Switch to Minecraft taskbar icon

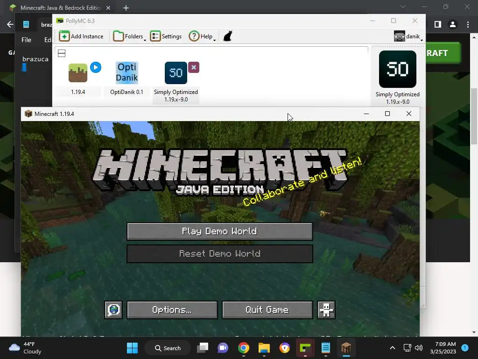(346, 348)
